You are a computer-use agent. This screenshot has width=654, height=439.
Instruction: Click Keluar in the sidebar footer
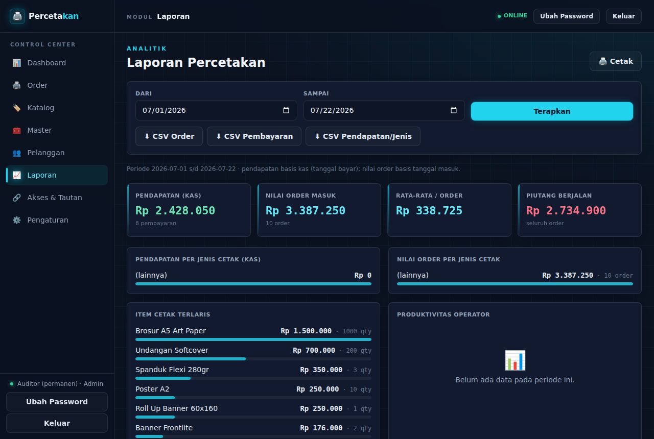pos(57,423)
